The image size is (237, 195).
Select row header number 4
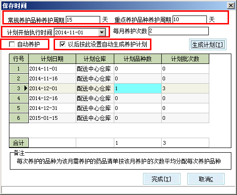[x=19, y=98]
